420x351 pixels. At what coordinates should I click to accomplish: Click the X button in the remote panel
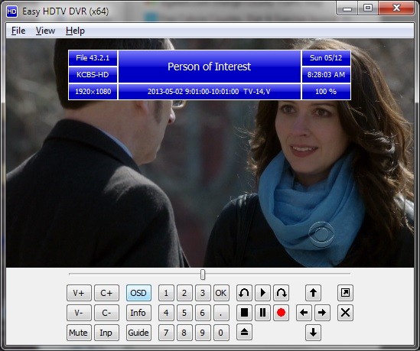(x=345, y=313)
